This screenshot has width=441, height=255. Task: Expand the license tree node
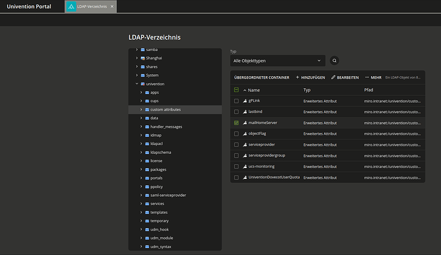point(141,161)
